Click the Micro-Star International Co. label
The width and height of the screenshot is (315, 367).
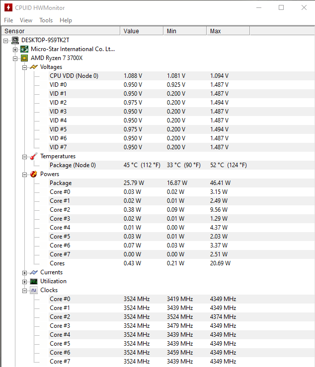point(73,49)
